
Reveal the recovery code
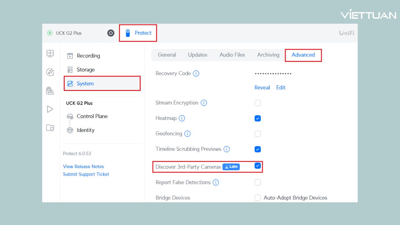point(262,87)
